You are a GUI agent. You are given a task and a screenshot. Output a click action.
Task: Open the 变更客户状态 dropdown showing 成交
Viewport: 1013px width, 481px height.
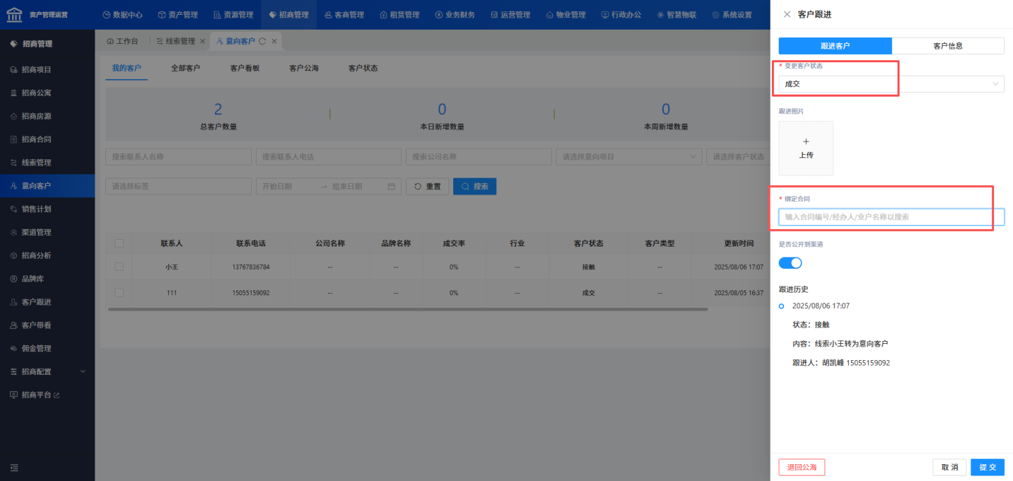click(x=891, y=84)
